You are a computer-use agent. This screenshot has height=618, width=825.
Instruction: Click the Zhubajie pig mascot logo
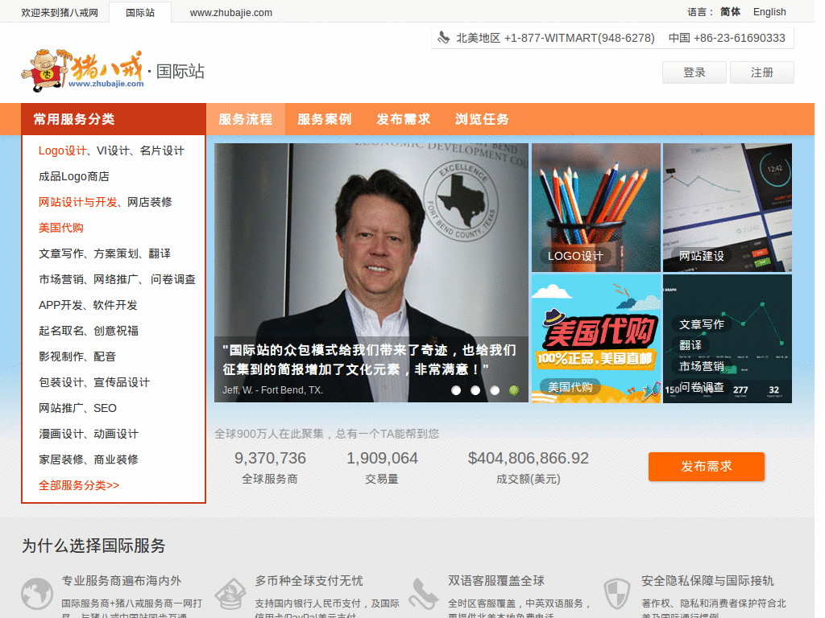(82, 71)
